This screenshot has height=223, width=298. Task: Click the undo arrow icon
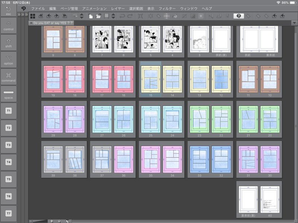pyautogui.click(x=122, y=16)
